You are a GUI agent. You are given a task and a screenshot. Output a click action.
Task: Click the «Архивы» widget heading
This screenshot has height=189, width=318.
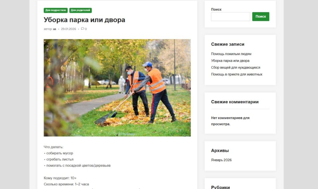(x=220, y=151)
